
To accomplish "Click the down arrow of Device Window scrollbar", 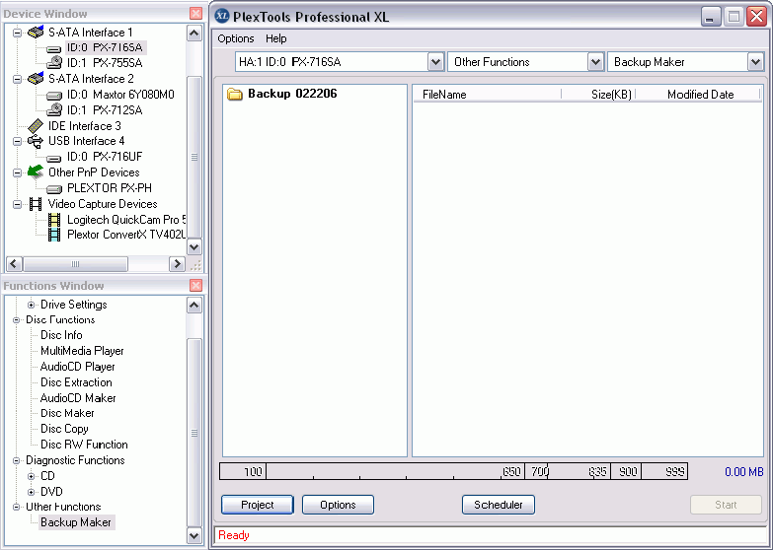I will pyautogui.click(x=194, y=247).
